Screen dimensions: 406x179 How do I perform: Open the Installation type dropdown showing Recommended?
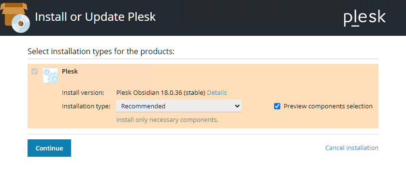click(179, 106)
